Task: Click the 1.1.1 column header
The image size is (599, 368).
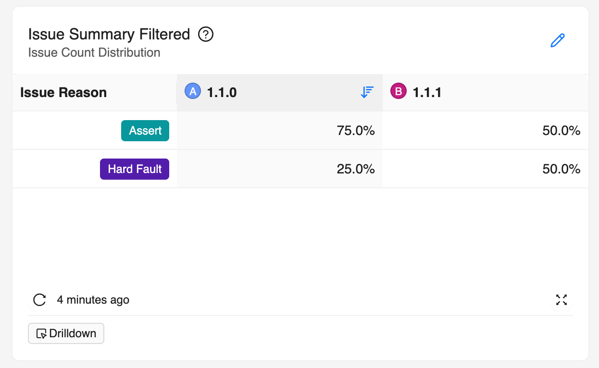Action: [427, 92]
